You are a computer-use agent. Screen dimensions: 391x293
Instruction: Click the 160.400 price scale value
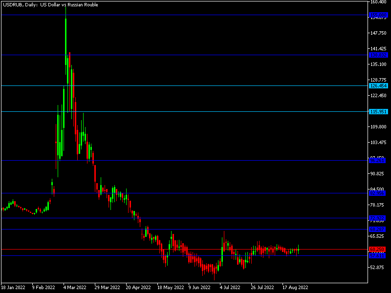378,2
